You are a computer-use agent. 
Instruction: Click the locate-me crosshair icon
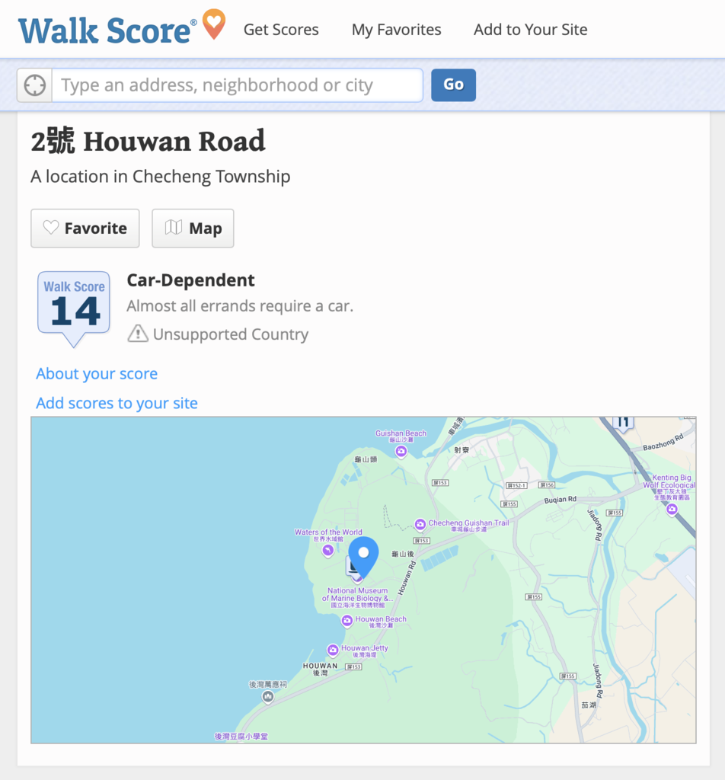tap(35, 85)
